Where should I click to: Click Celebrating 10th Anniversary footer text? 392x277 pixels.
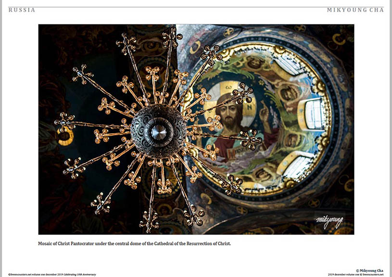coord(80,274)
